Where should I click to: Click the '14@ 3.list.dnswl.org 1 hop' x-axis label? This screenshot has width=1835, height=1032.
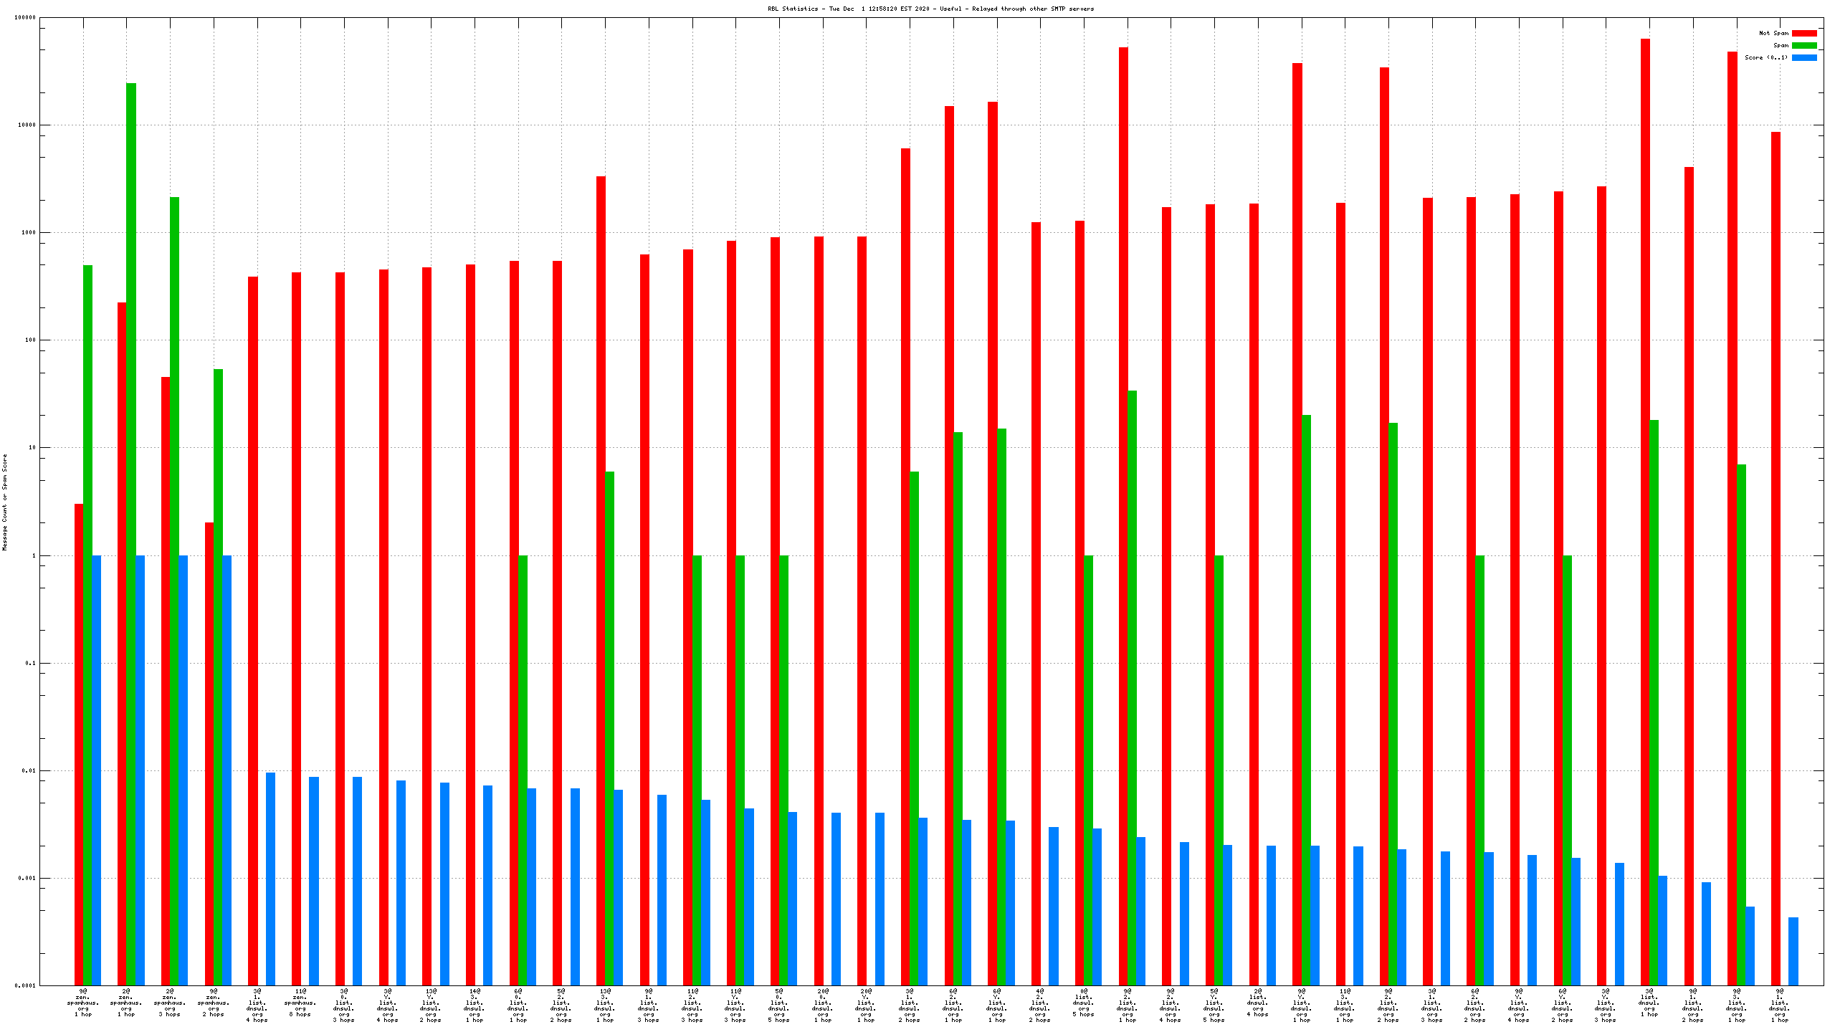pos(475,1005)
